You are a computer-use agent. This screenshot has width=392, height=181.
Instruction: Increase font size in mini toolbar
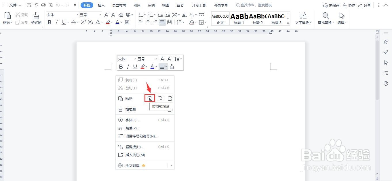[x=163, y=59]
